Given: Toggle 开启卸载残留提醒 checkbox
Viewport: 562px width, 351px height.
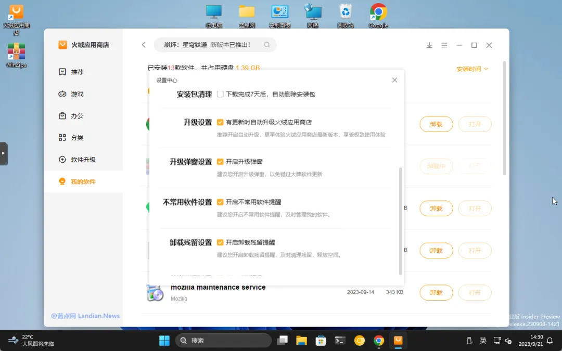Looking at the screenshot, I should [220, 242].
